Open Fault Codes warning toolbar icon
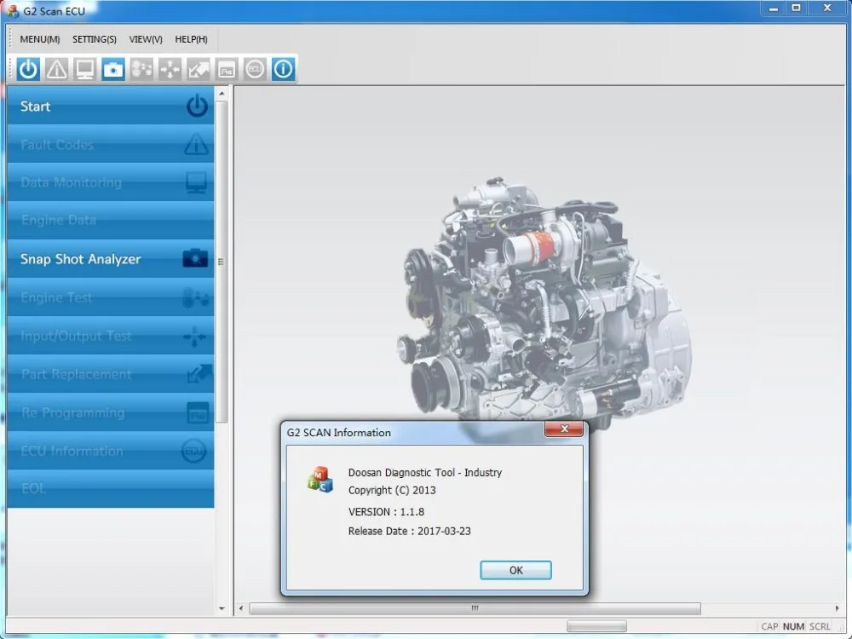852x639 pixels. point(56,69)
